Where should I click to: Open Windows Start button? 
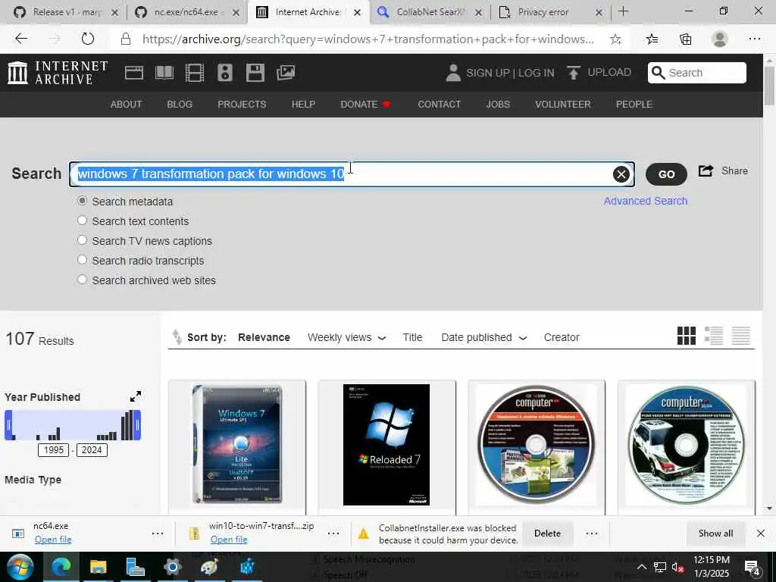click(x=20, y=567)
